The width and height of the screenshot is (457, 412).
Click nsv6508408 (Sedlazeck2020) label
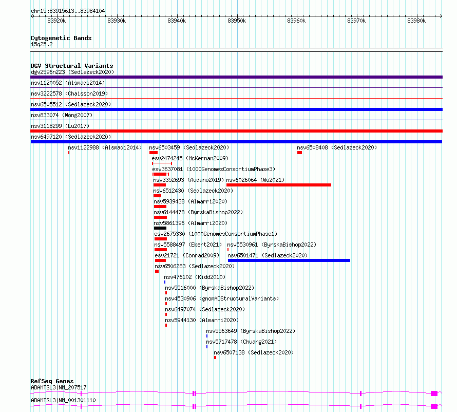337,147
